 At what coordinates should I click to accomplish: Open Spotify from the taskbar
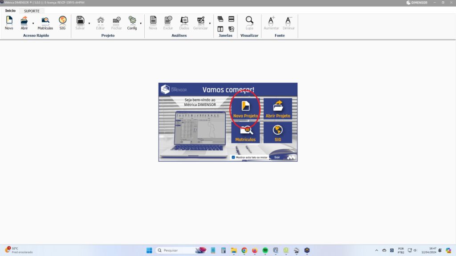pos(265,250)
